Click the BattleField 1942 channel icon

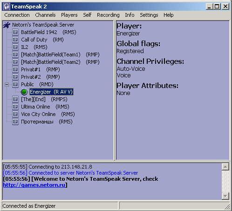click(x=15, y=32)
